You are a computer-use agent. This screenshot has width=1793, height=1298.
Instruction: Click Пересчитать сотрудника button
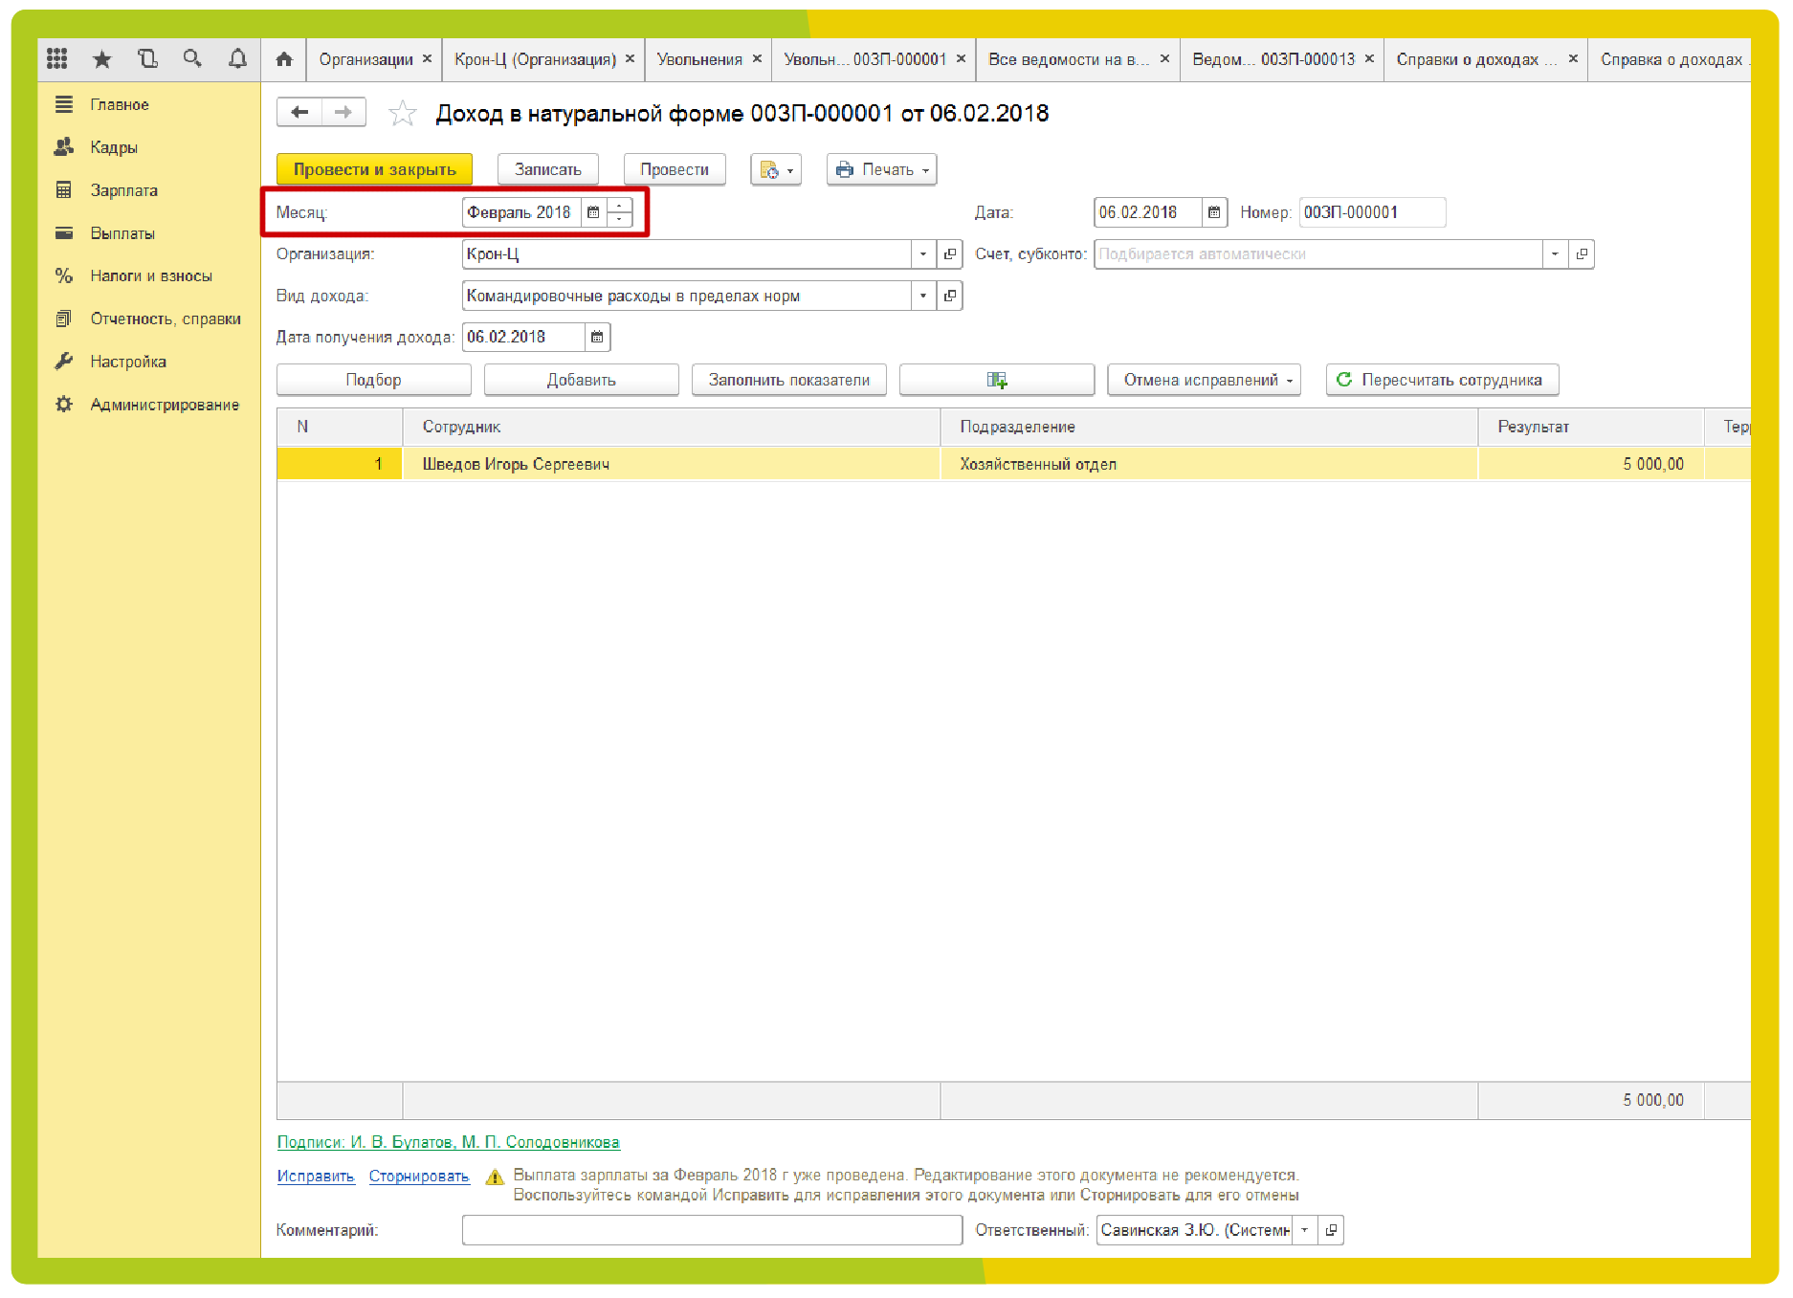click(1442, 380)
